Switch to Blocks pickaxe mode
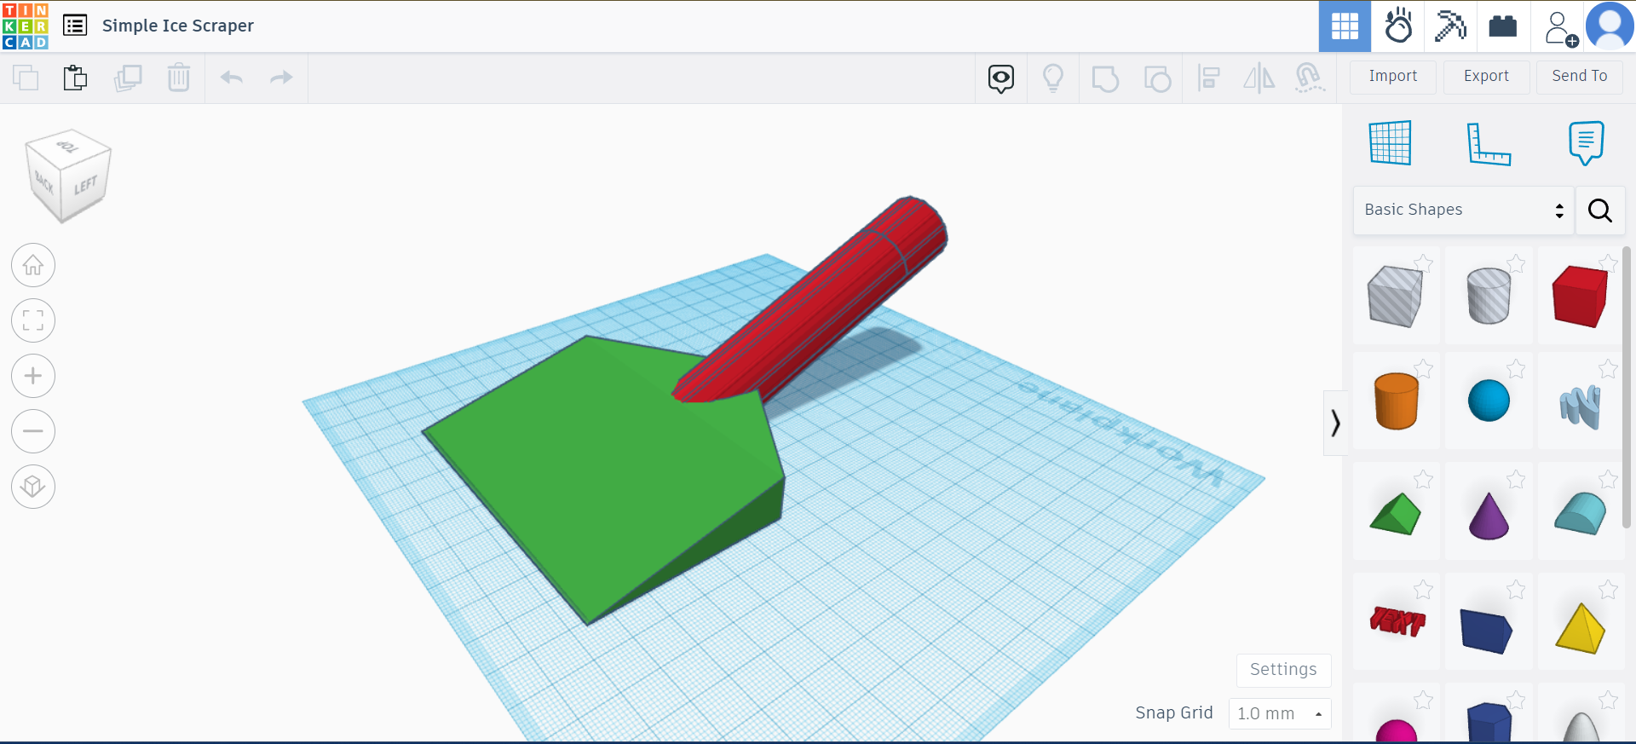Image resolution: width=1636 pixels, height=744 pixels. pyautogui.click(x=1450, y=26)
